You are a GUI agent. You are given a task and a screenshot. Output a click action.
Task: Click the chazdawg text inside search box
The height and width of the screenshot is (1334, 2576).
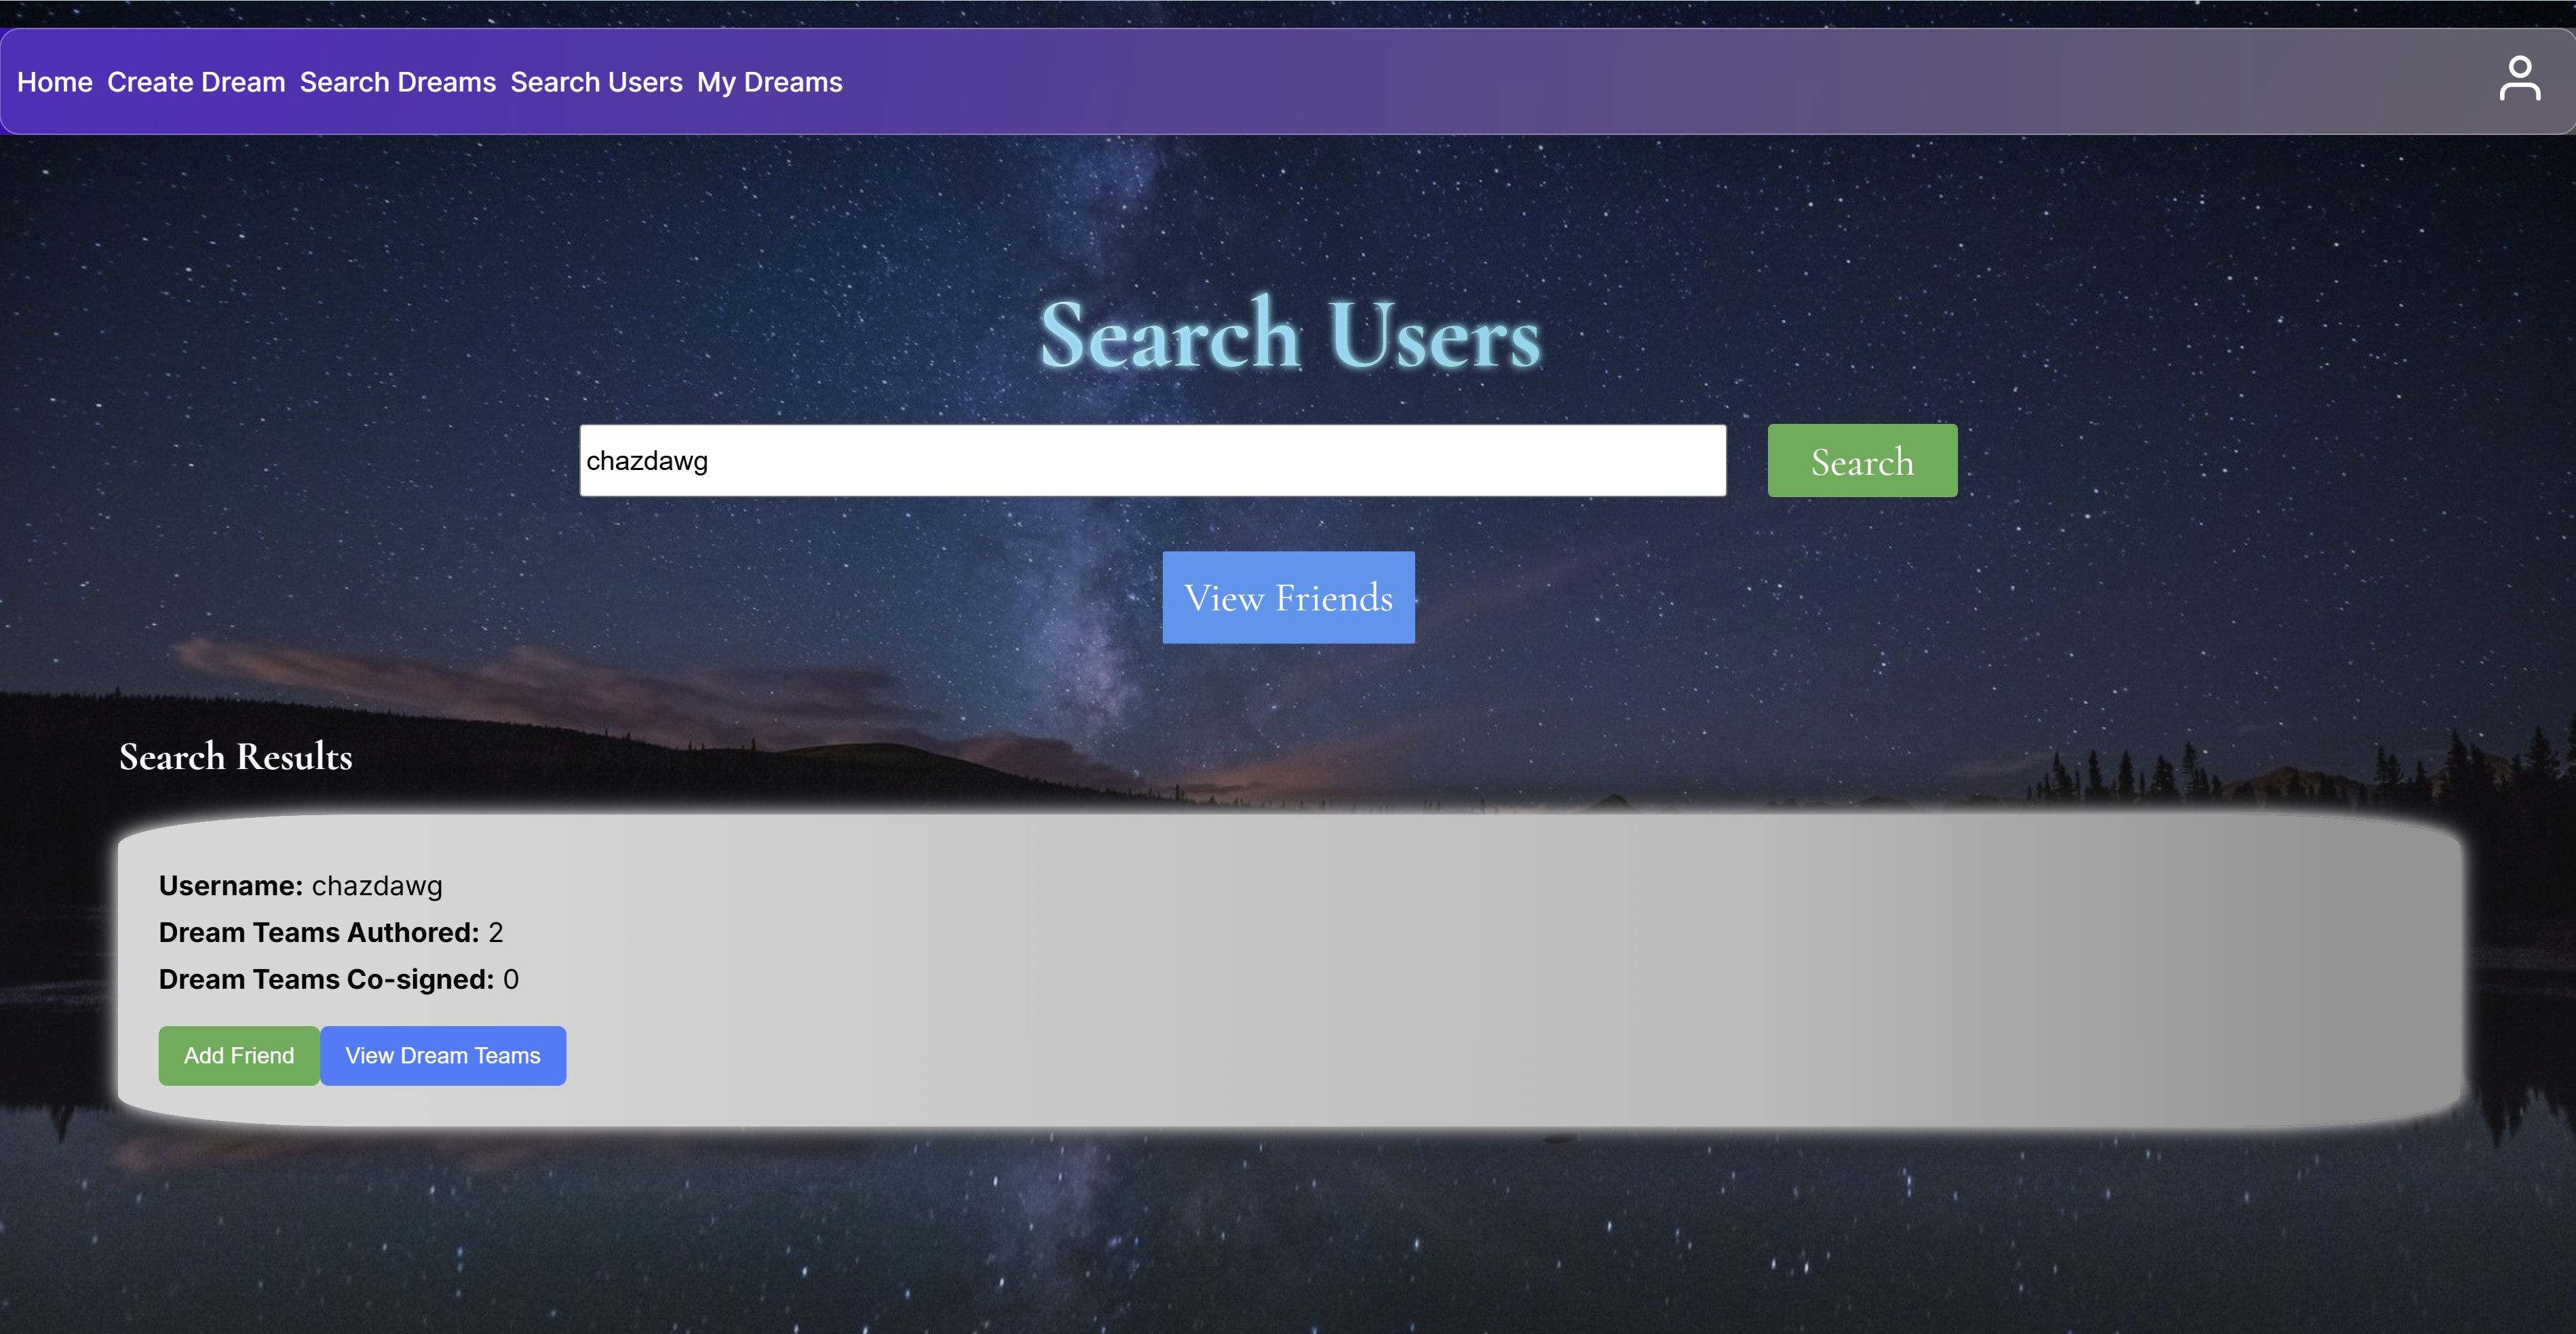[x=647, y=461]
